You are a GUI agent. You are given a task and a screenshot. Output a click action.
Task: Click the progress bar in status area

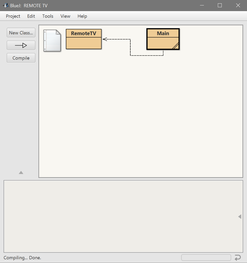click(206, 258)
